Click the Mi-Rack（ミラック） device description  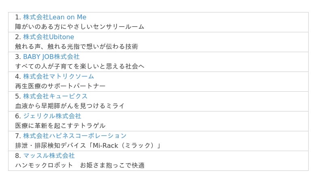point(88,145)
